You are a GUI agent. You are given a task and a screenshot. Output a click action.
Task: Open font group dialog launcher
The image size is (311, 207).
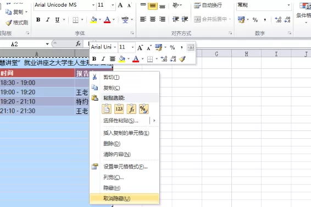[132, 33]
